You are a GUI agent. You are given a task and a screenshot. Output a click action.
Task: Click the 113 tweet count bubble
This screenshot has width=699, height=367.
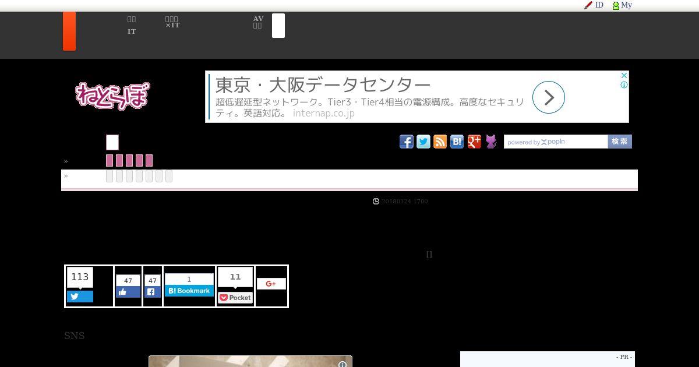[80, 277]
